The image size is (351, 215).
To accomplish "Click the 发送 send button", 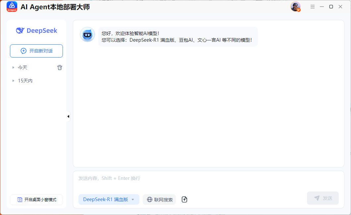I will pyautogui.click(x=323, y=198).
